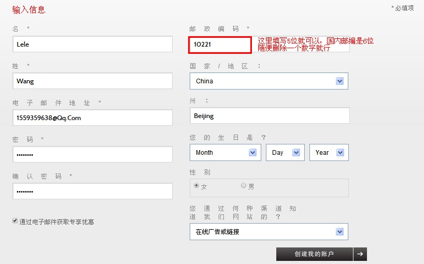Click the arrow icon beside 创建我的账户
This screenshot has width=424, height=264.
point(360,254)
